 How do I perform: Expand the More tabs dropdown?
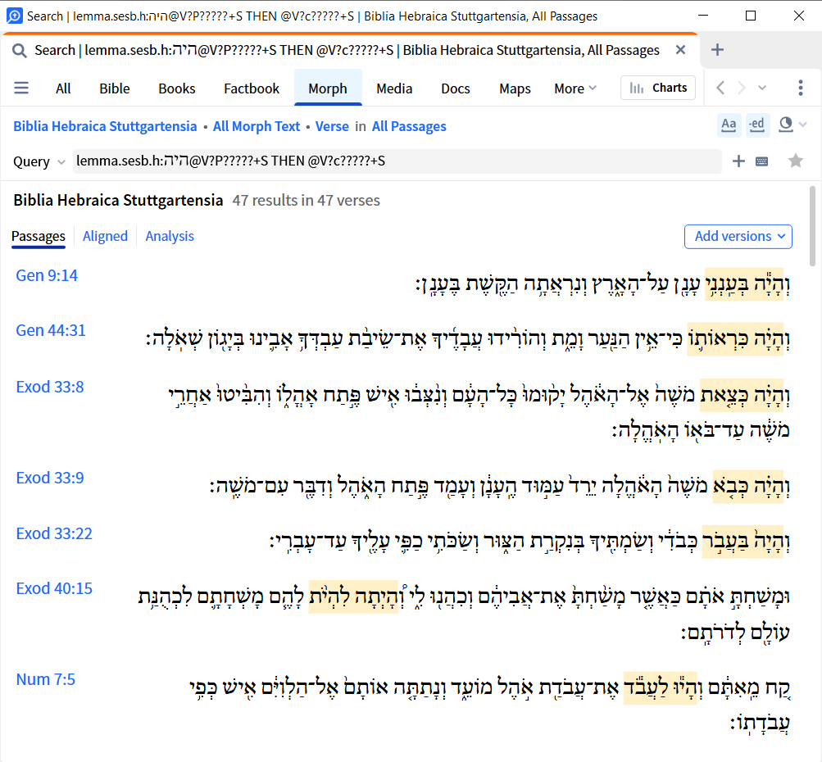coord(575,88)
